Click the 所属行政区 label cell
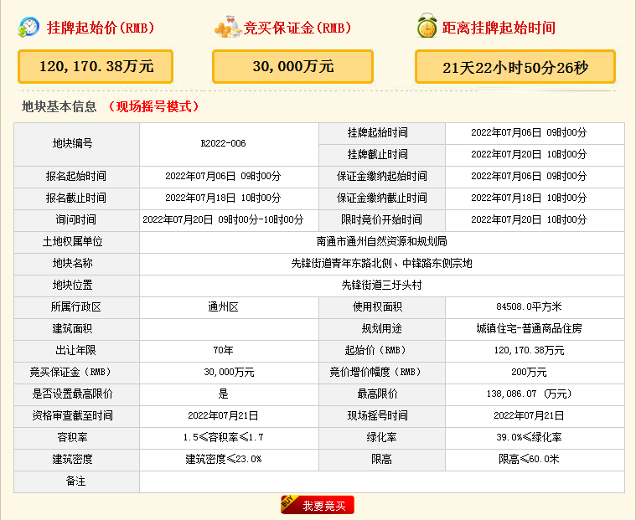 pyautogui.click(x=76, y=307)
